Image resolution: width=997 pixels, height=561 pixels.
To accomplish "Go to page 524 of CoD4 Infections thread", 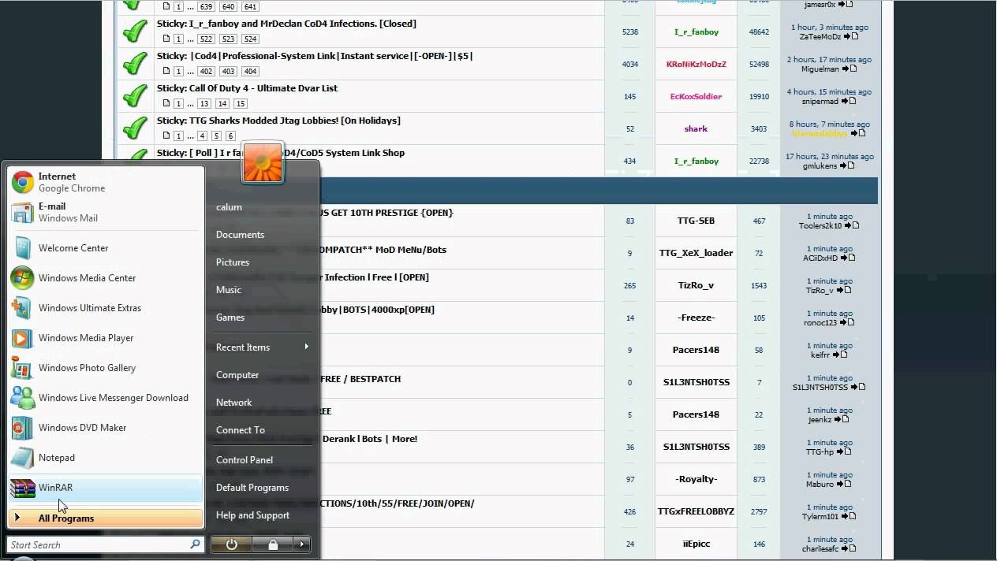I will coord(250,39).
